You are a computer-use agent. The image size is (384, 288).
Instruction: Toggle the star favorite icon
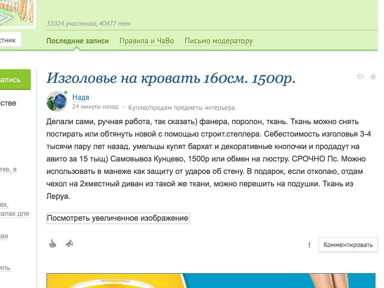[x=373, y=77]
